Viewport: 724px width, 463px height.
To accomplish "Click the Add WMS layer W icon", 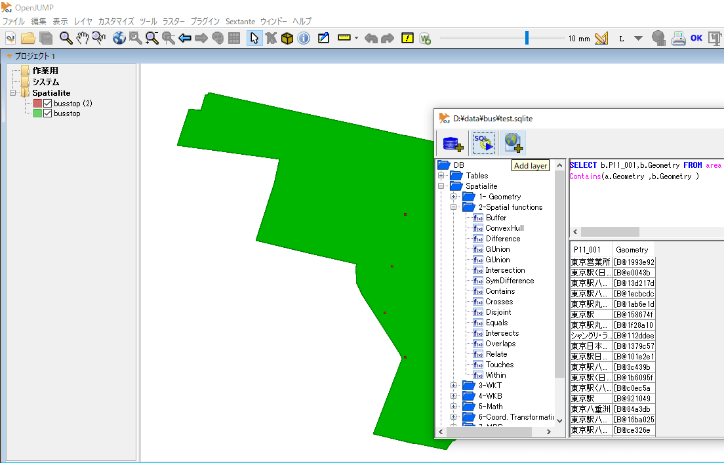I will pos(425,38).
